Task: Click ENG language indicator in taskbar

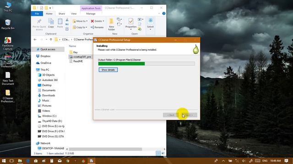Action: click(265, 161)
